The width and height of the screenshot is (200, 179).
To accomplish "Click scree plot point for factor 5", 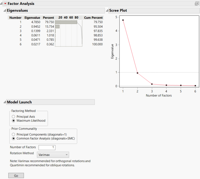I will (181, 85).
